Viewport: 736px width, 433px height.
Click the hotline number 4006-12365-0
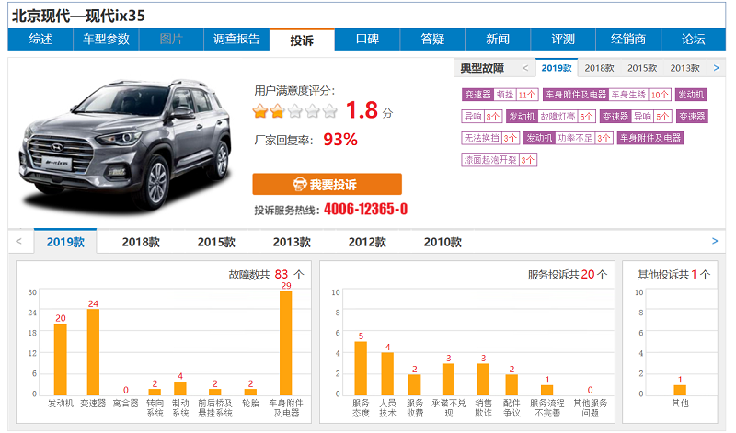(365, 210)
